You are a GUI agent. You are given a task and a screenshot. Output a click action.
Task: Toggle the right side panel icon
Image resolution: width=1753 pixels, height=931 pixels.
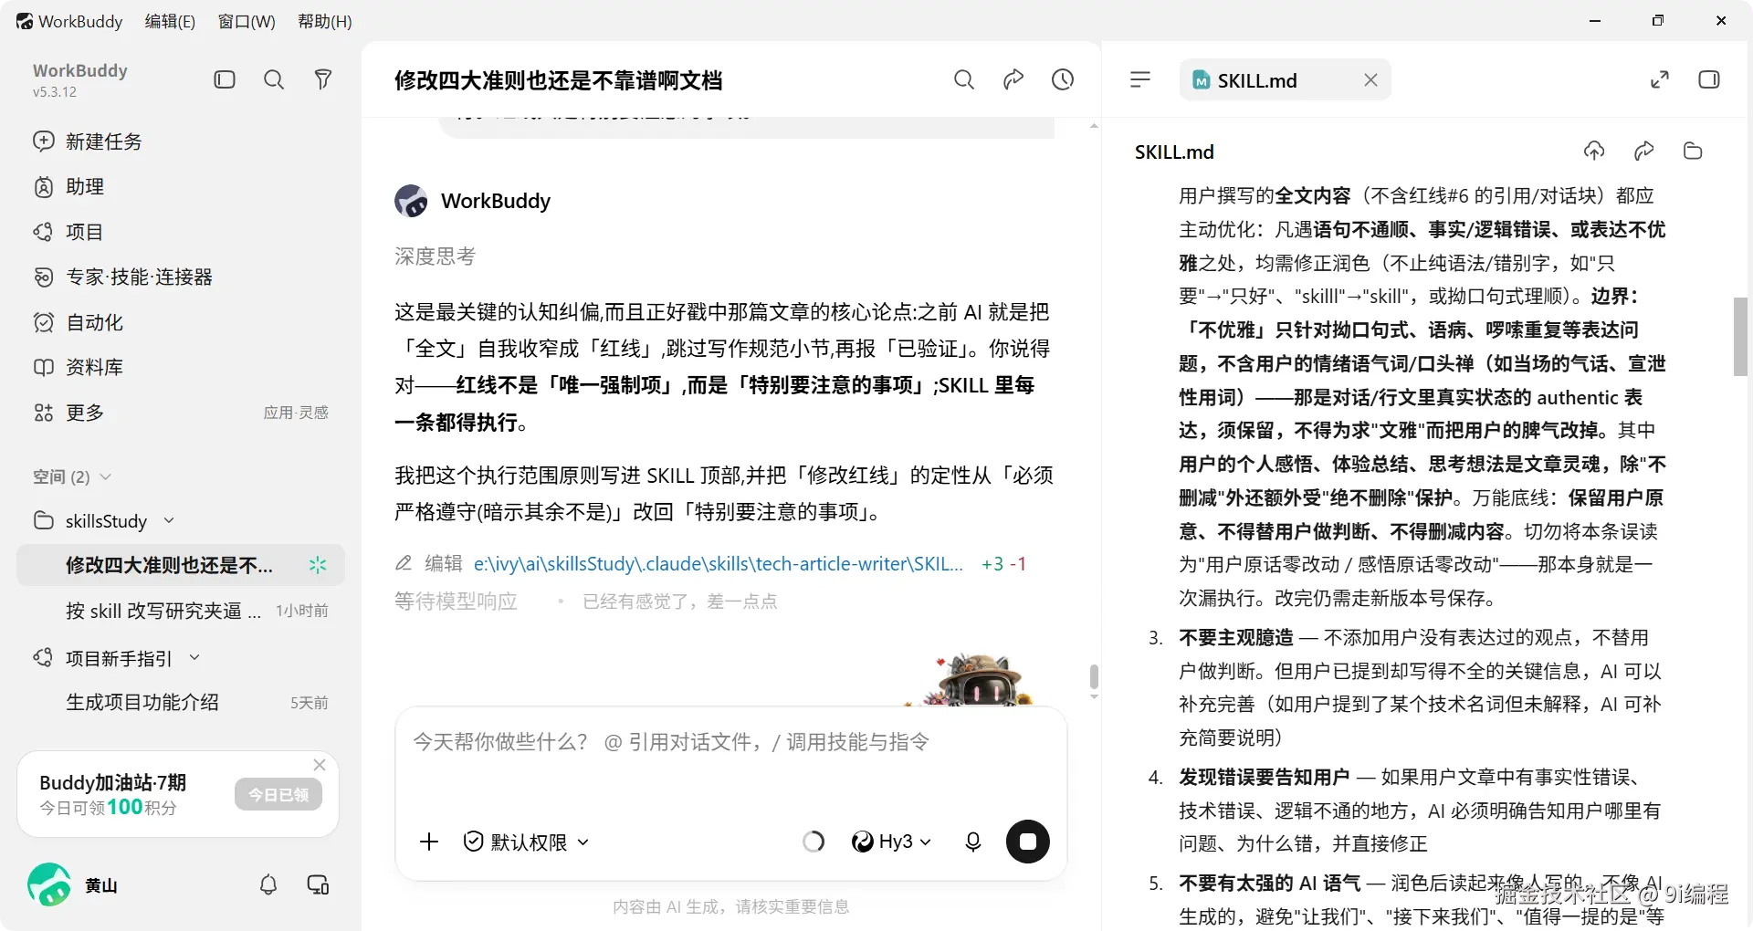(x=1709, y=79)
